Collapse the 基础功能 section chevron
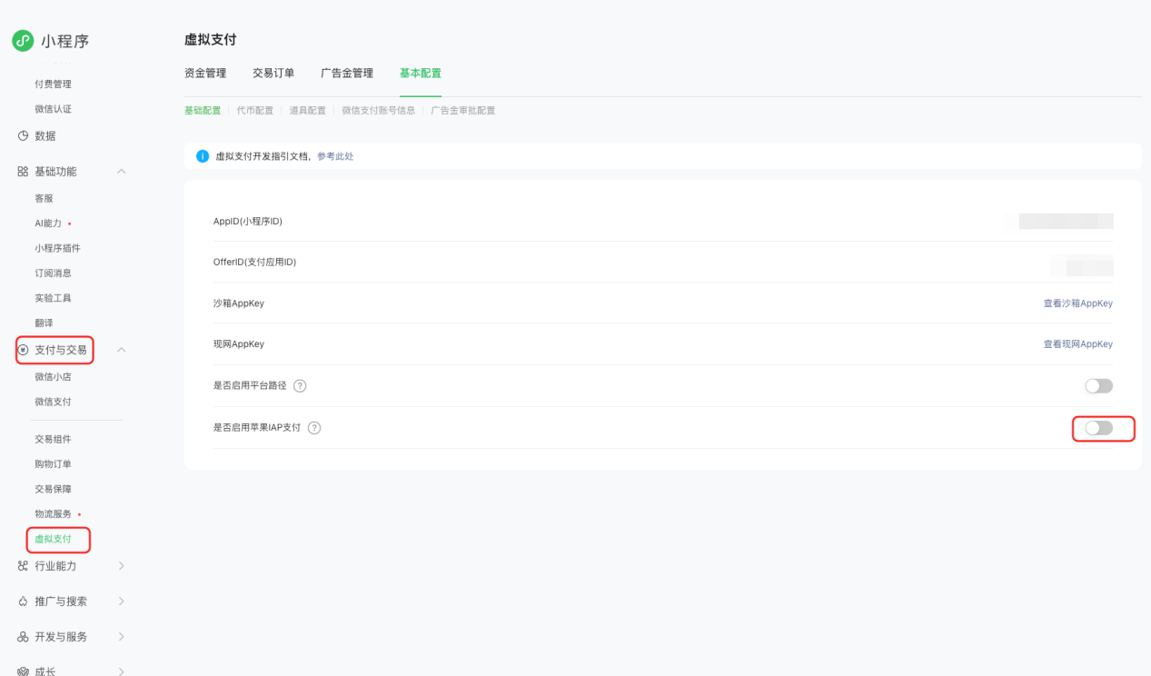 tap(122, 172)
